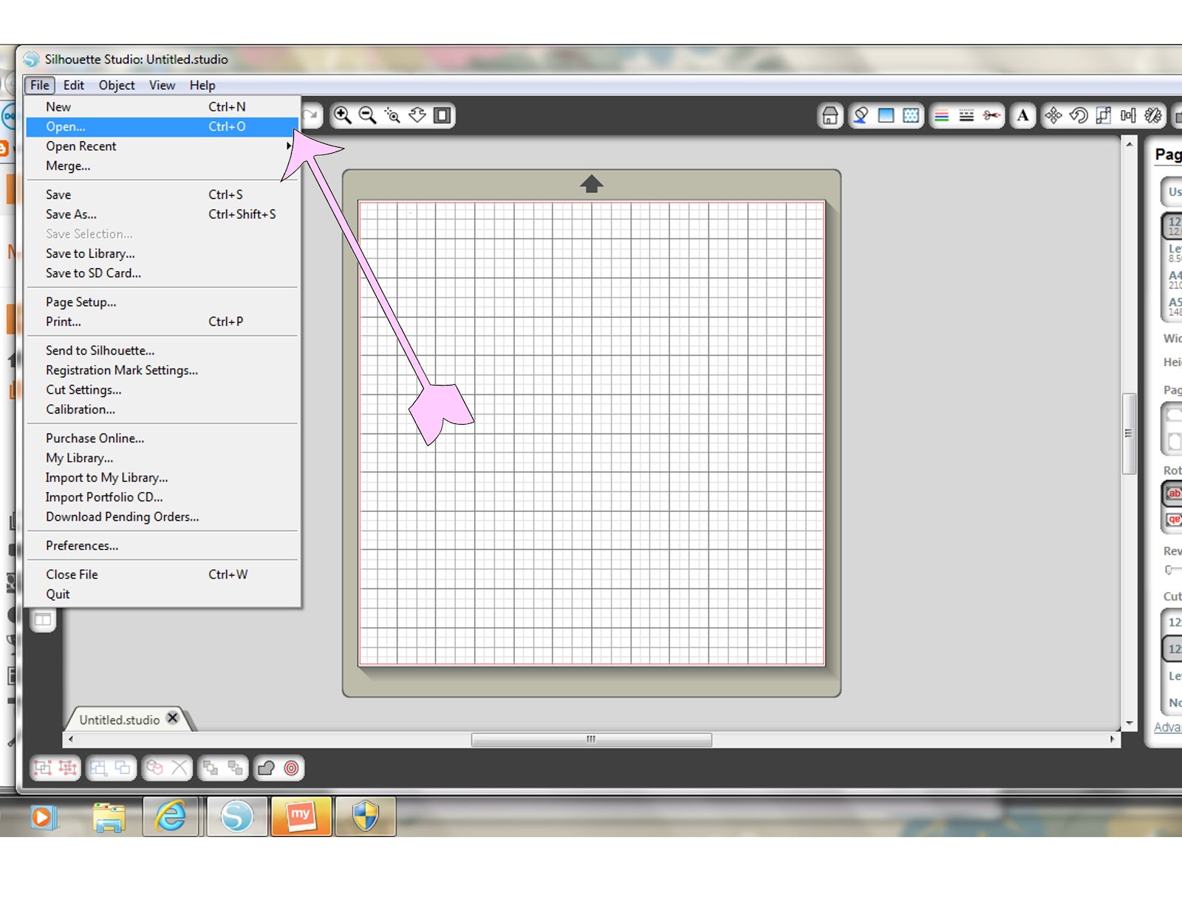The height and width of the screenshot is (913, 1182).
Task: Enable the ab text rotation option
Action: [x=1173, y=493]
